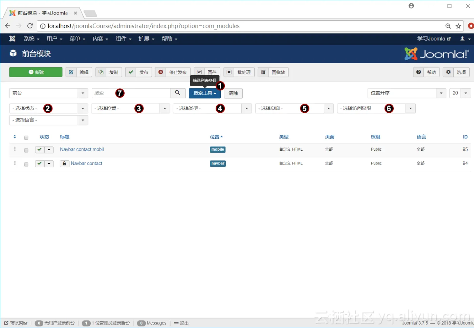Open status action arrow for Navbar contact

click(49, 163)
